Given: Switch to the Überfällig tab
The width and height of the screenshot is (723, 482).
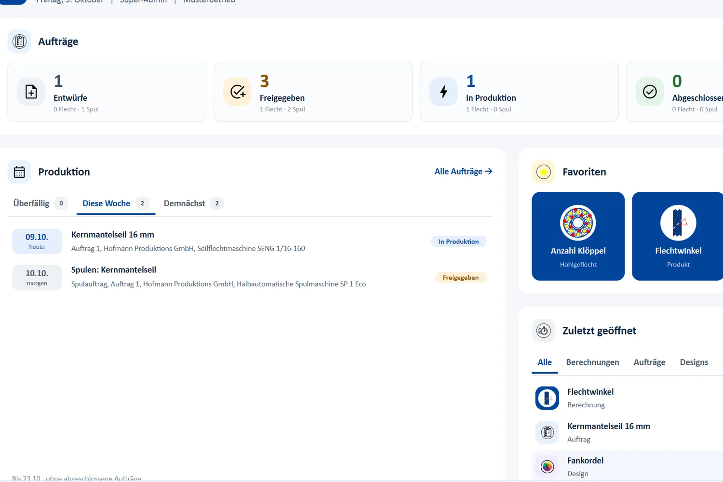Looking at the screenshot, I should pos(40,203).
